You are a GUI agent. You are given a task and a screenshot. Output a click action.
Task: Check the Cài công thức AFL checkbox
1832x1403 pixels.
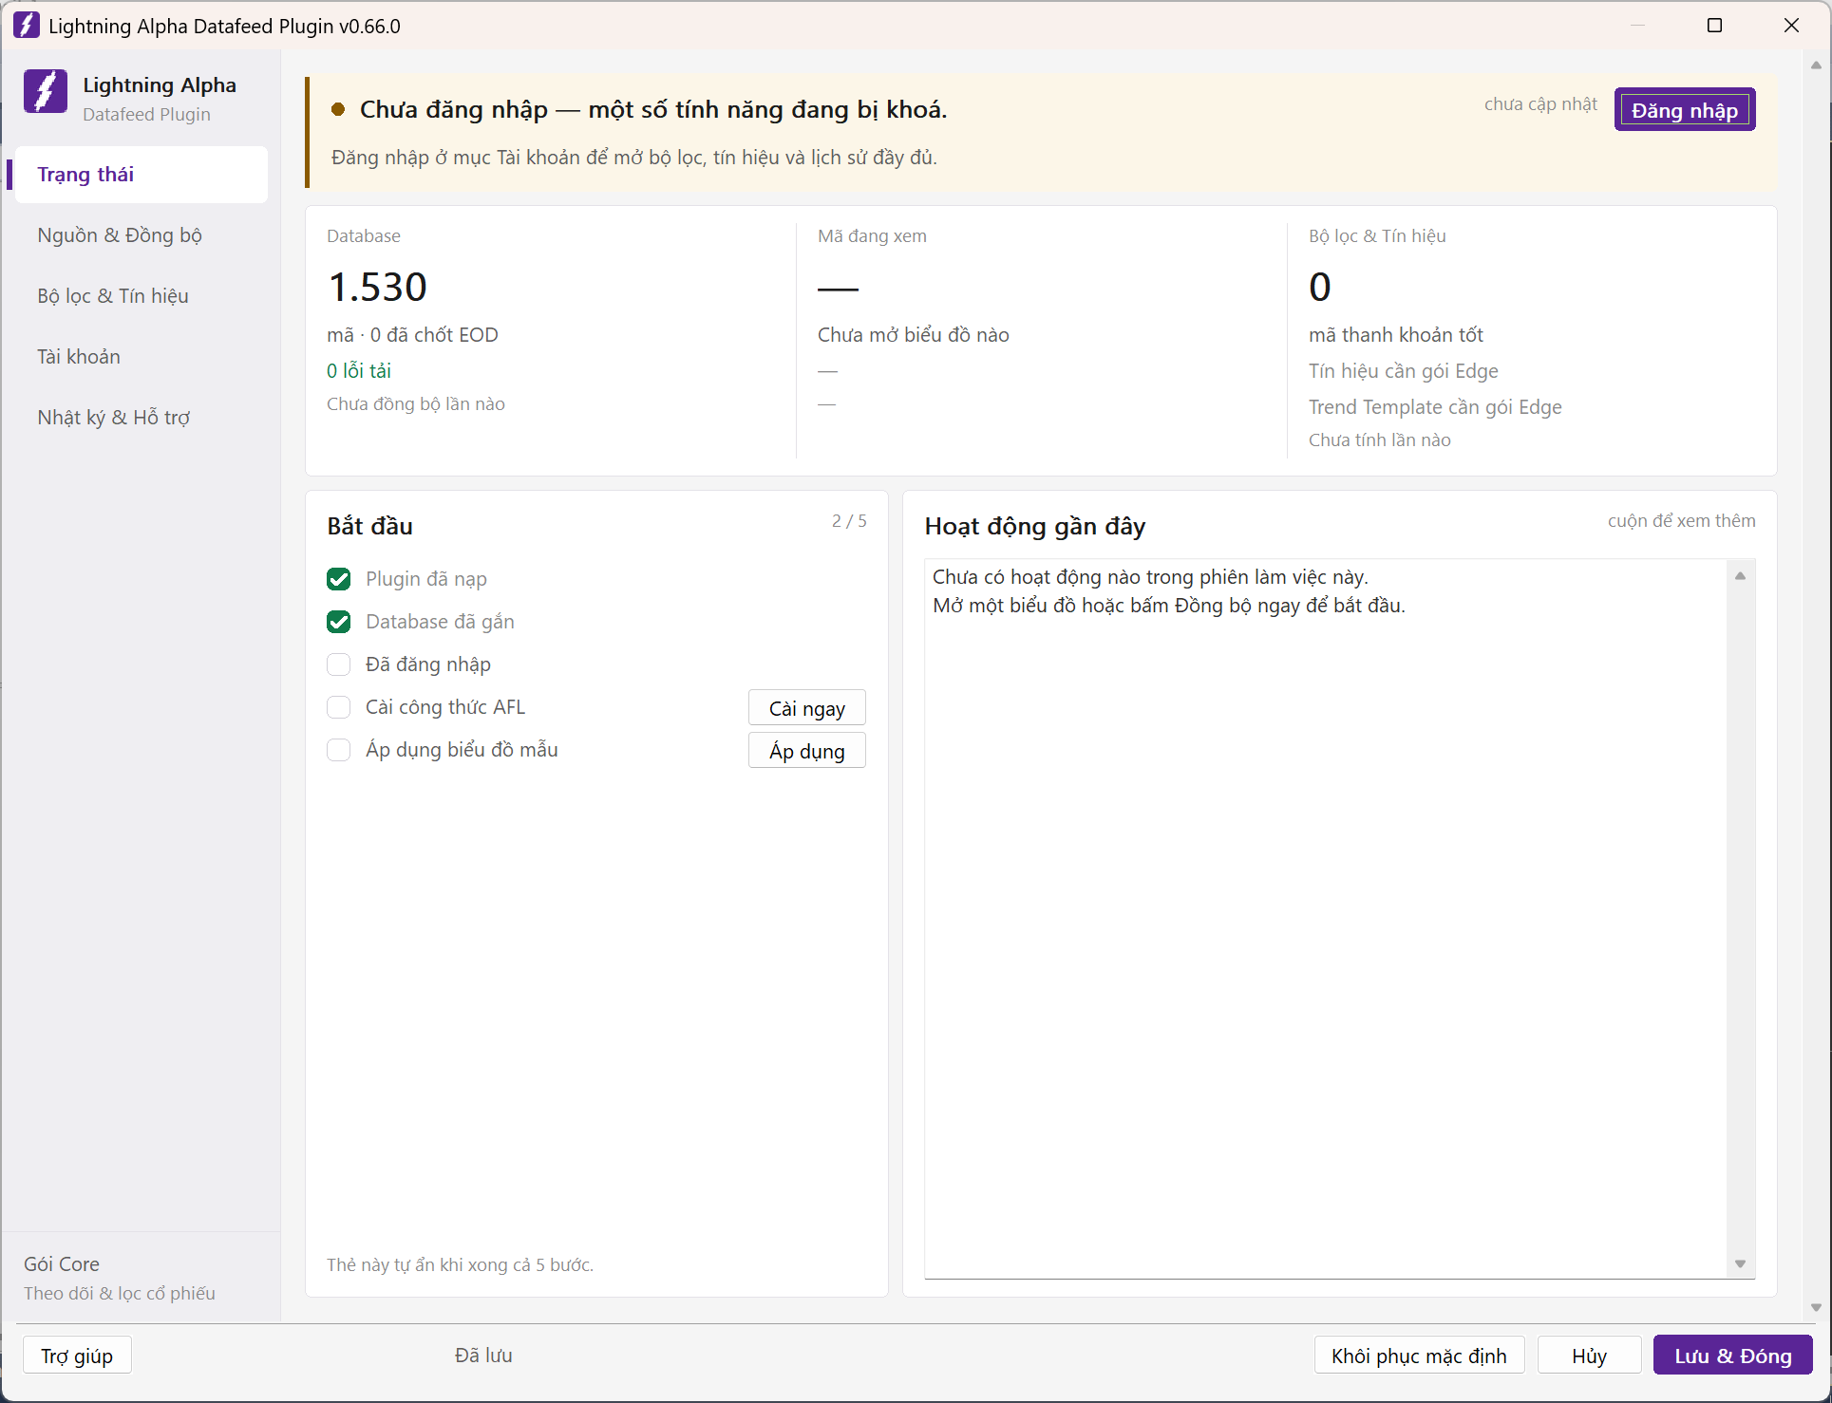(x=339, y=707)
